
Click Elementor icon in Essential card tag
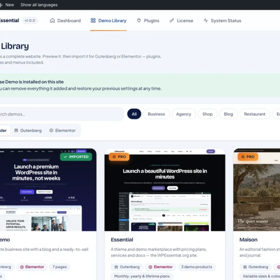(150, 267)
